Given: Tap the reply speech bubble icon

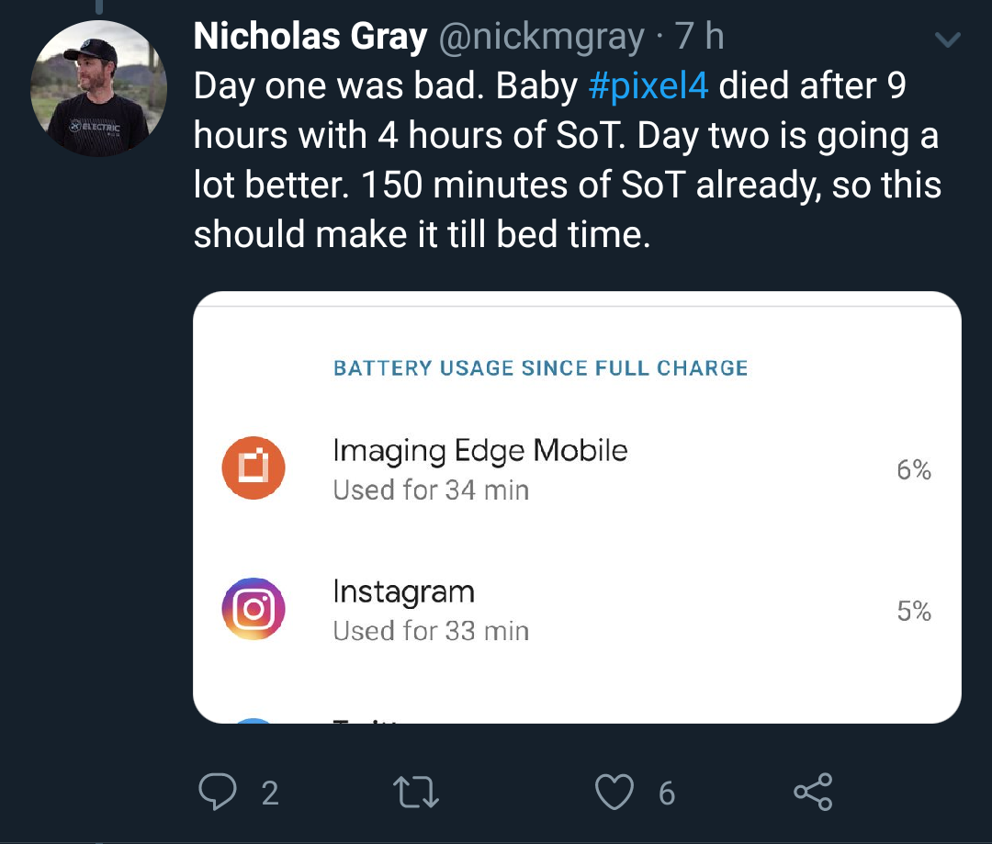Looking at the screenshot, I should pos(217,792).
